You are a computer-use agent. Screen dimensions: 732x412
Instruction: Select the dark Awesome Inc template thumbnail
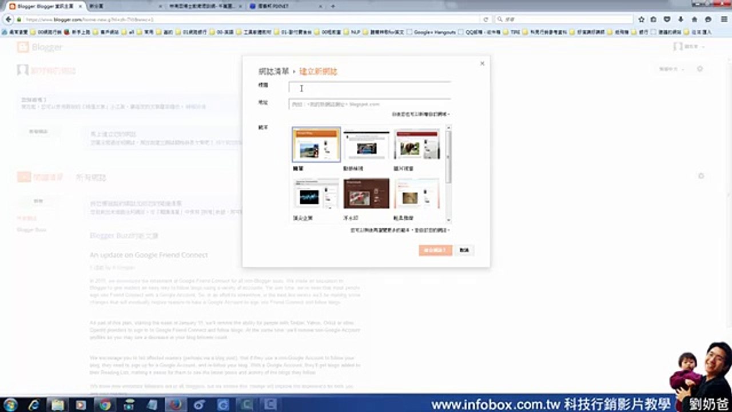[316, 194]
